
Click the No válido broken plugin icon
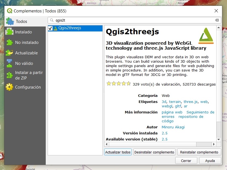pyautogui.click(x=9, y=63)
